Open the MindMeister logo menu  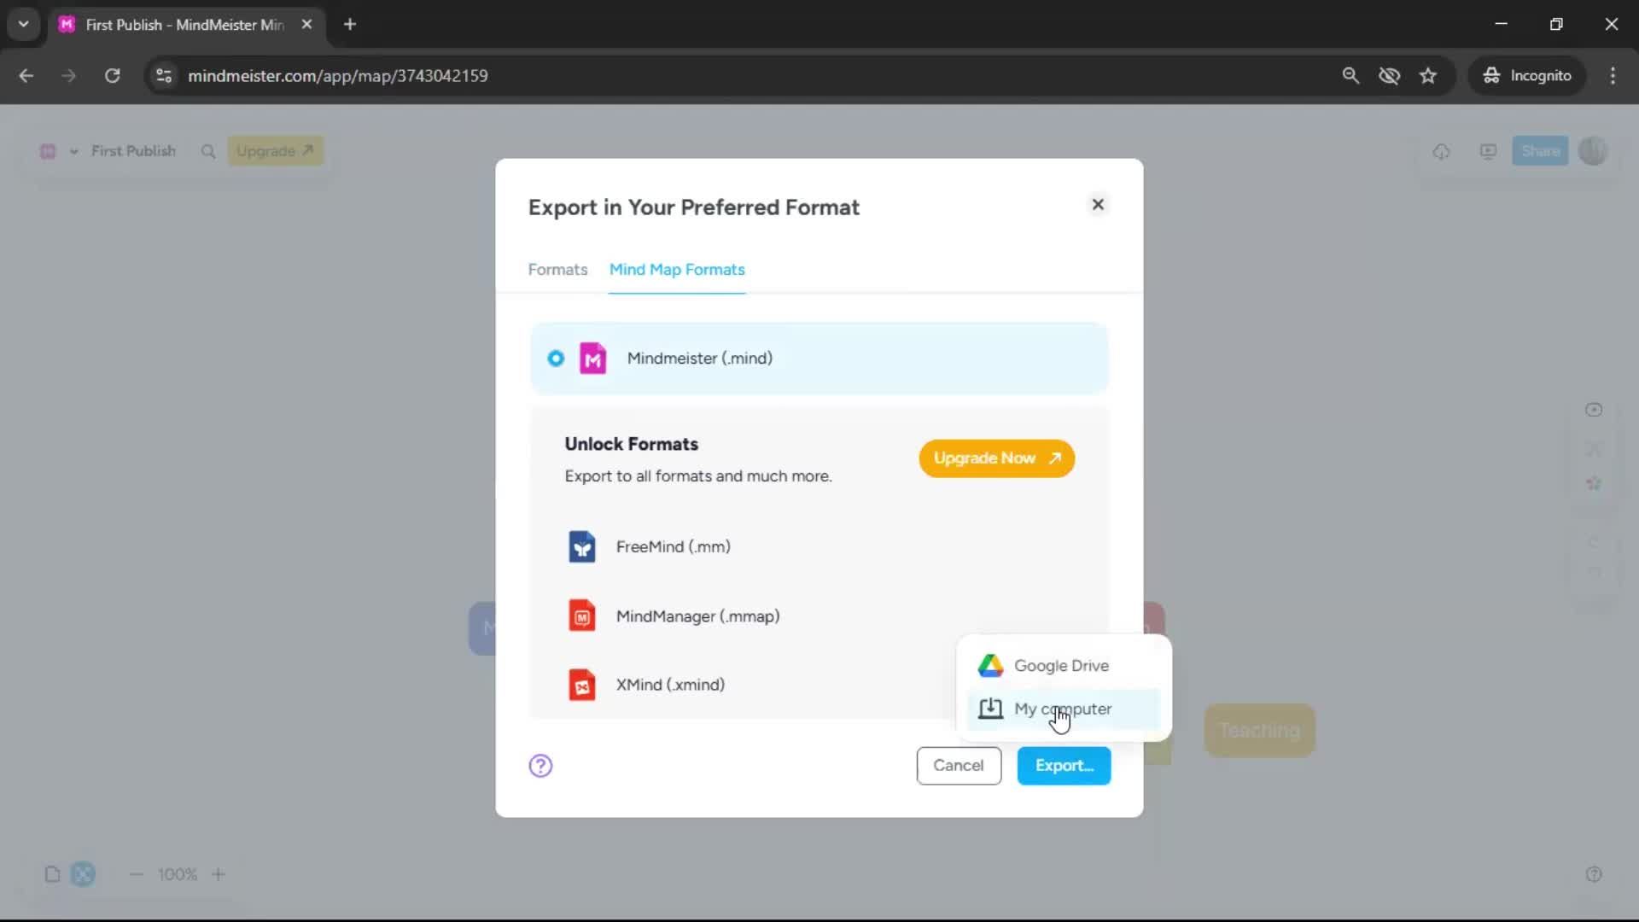coord(48,151)
